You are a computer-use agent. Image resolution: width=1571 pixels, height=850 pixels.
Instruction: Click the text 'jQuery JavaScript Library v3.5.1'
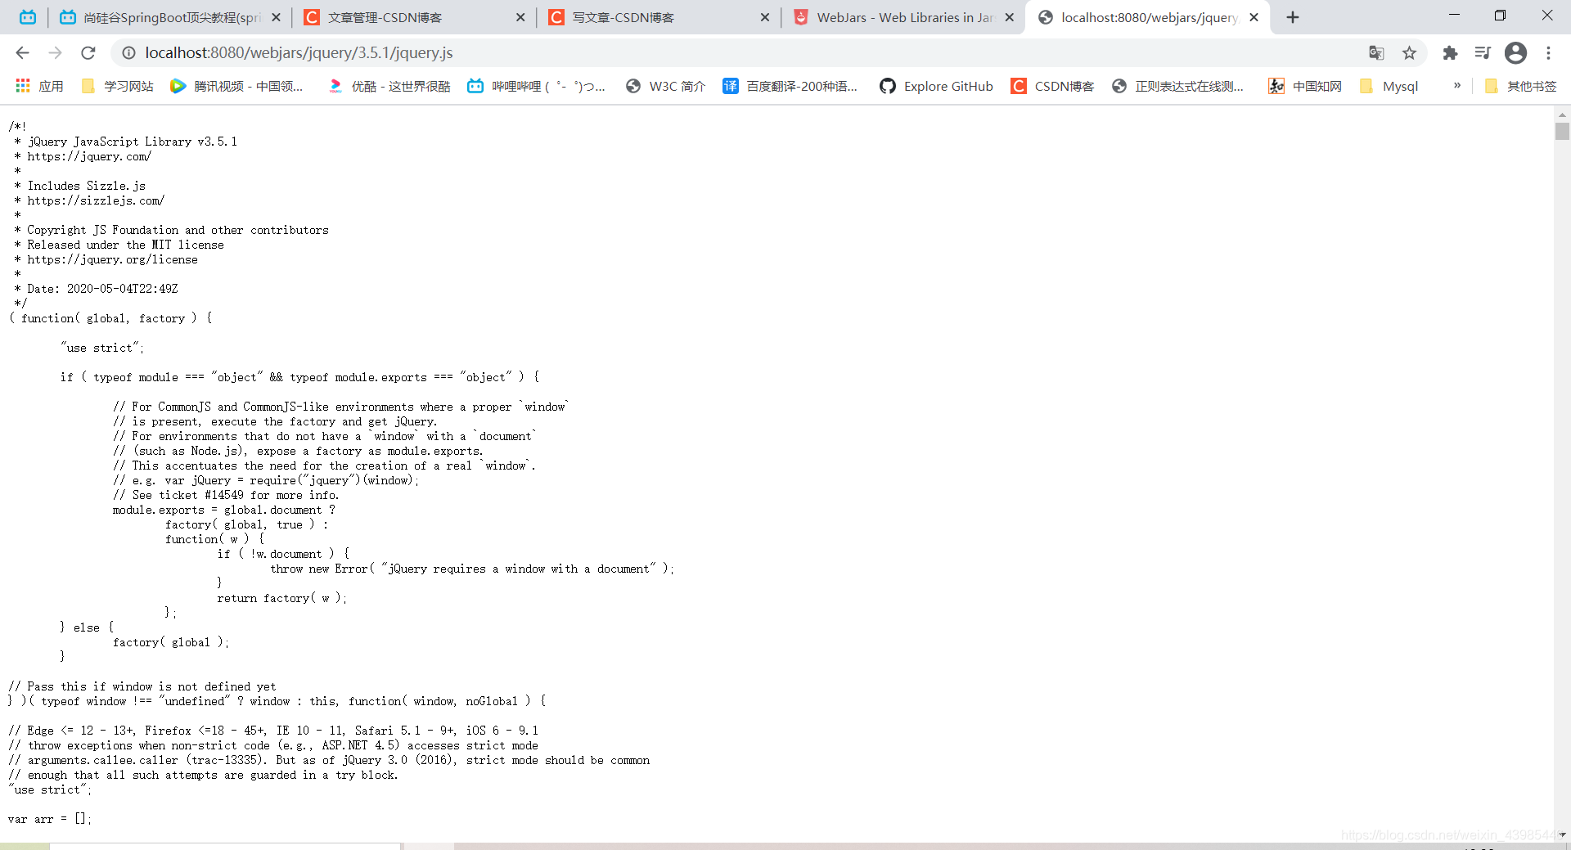click(x=132, y=142)
